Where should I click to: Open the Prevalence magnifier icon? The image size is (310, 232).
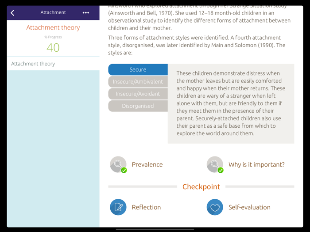pyautogui.click(x=118, y=164)
